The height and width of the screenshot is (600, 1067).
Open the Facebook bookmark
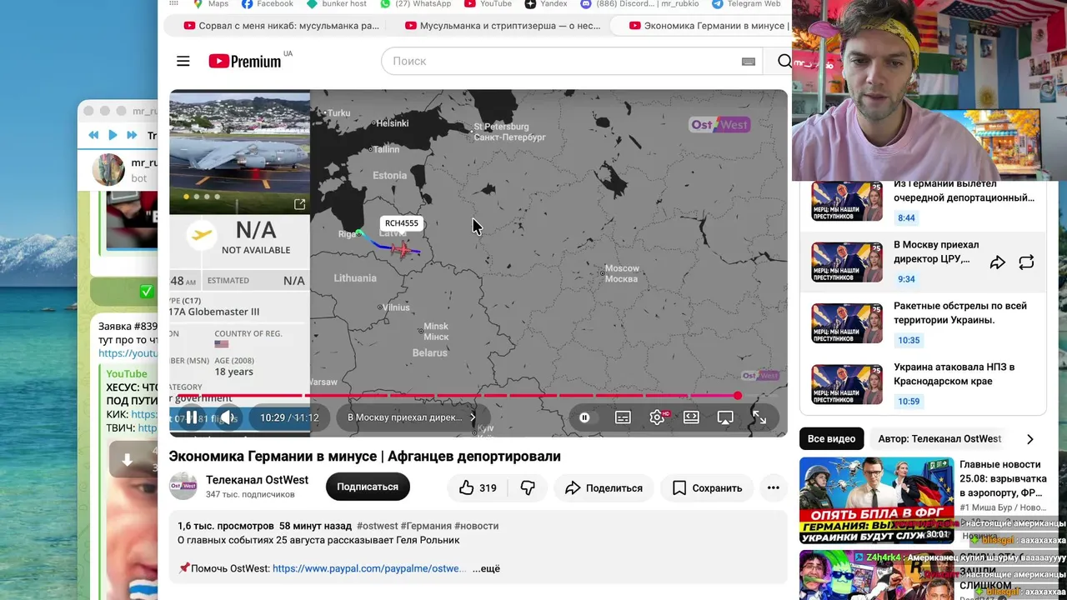coord(267,4)
